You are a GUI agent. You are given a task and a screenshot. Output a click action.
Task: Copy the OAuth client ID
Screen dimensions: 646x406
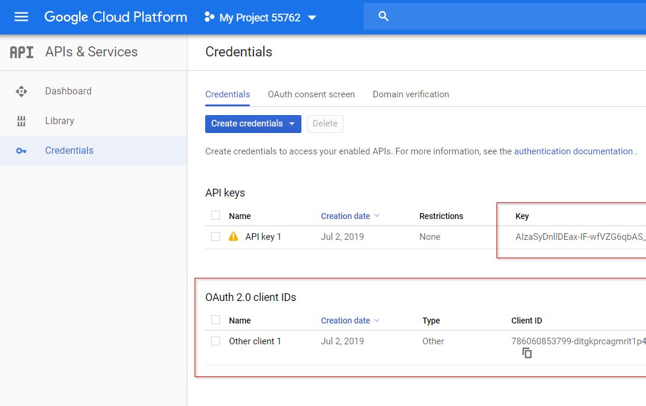point(527,353)
